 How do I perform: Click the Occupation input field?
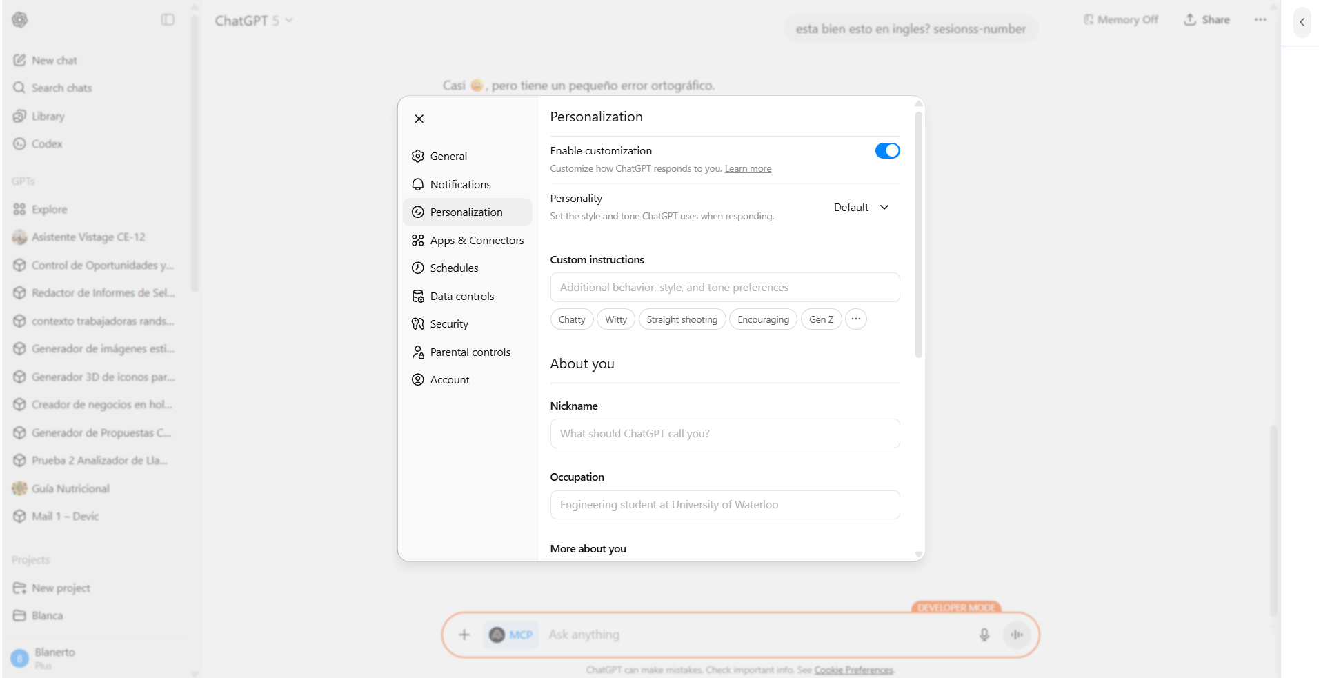(x=724, y=504)
